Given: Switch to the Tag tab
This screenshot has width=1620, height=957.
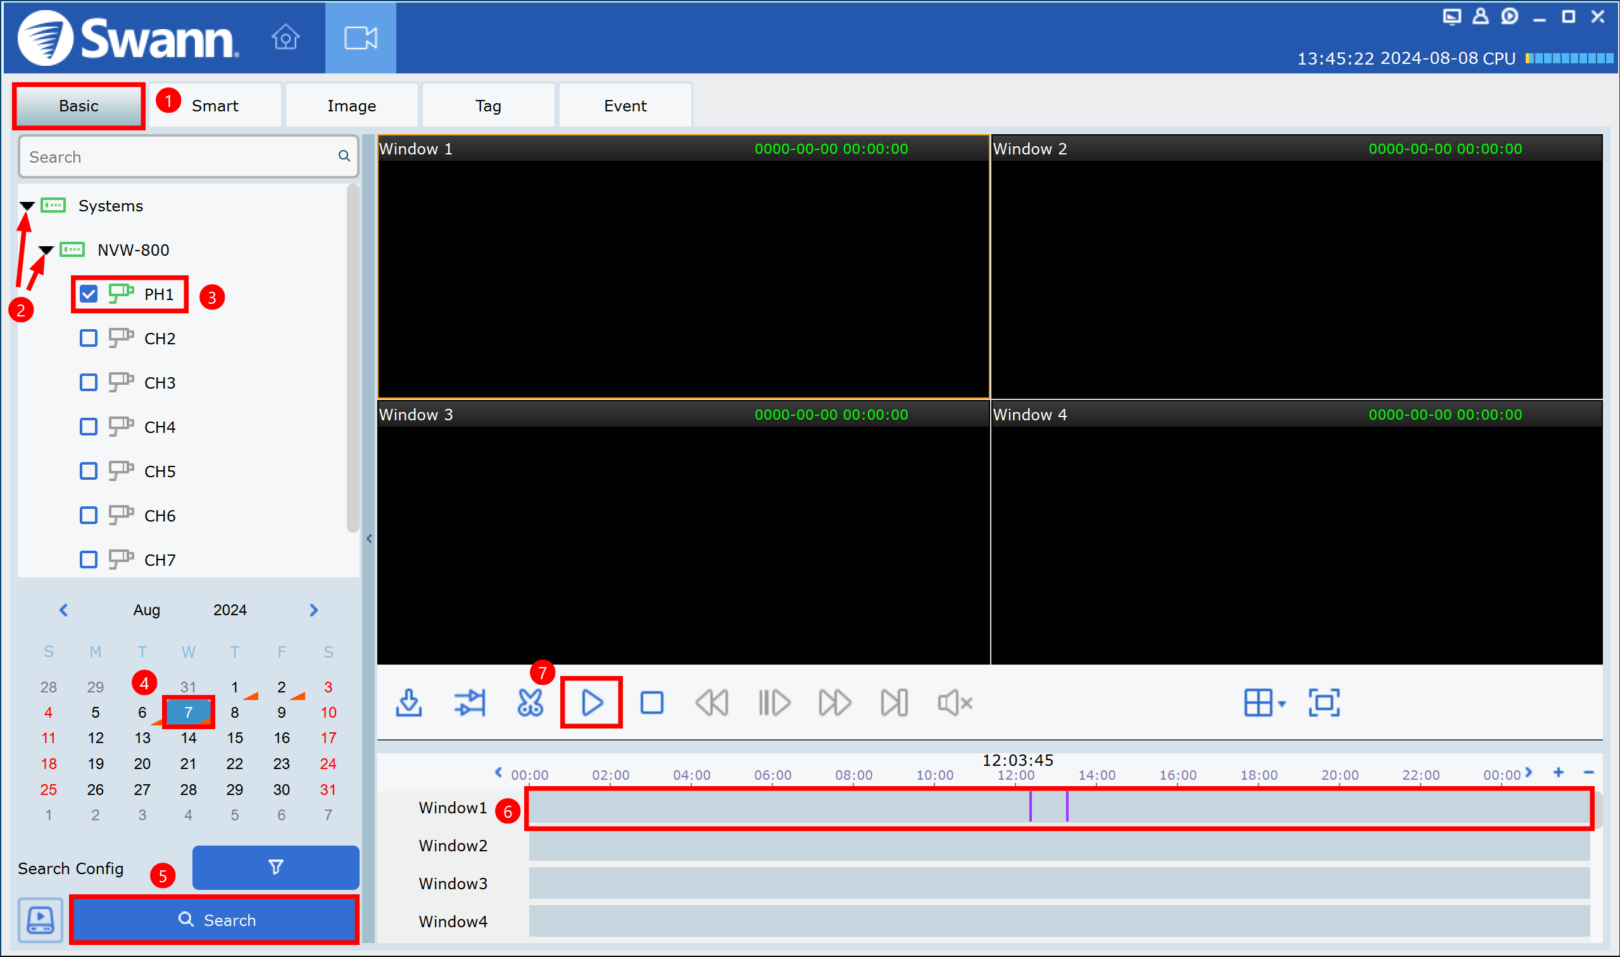Looking at the screenshot, I should click(488, 106).
